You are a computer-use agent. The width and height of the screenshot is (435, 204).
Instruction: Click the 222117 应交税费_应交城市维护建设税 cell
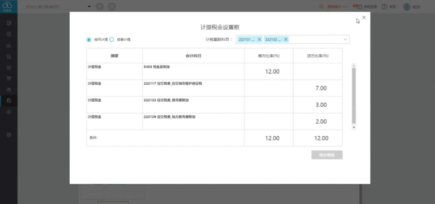coord(193,88)
